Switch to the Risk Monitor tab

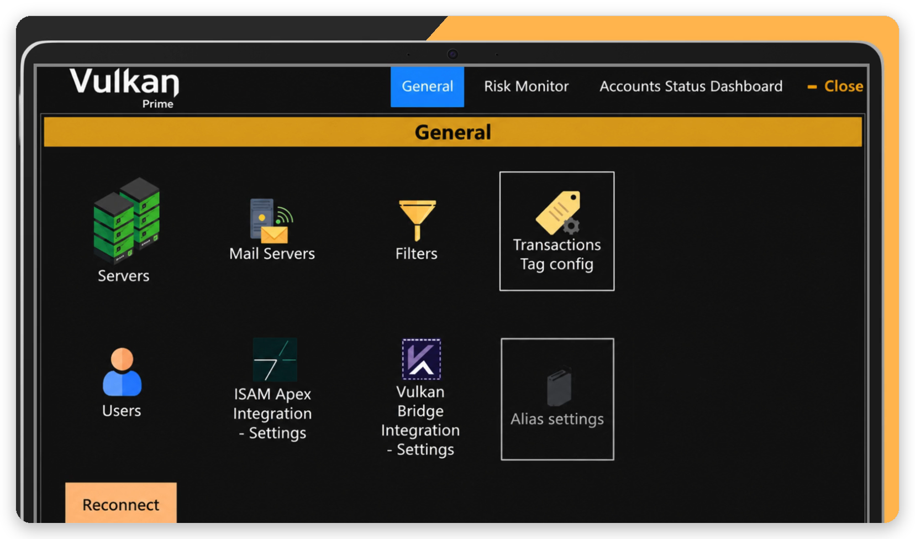point(526,87)
